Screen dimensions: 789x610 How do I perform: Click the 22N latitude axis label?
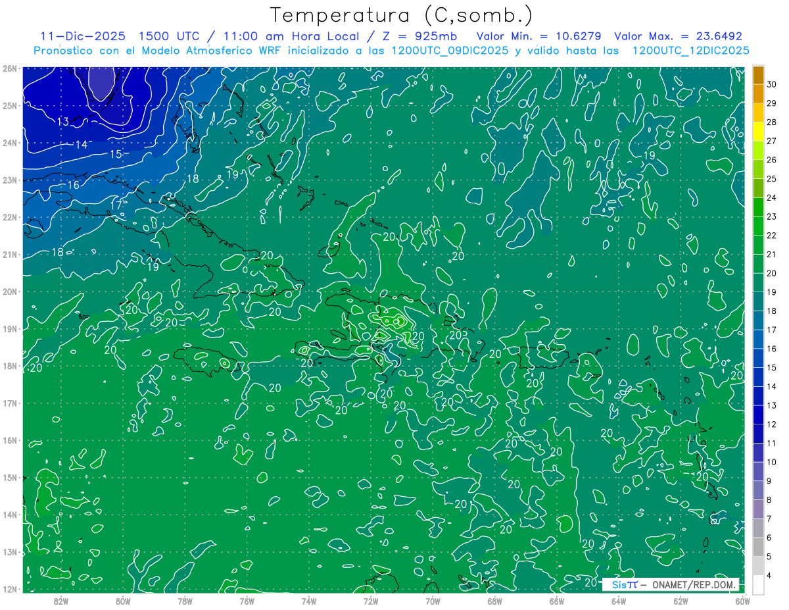[9, 217]
